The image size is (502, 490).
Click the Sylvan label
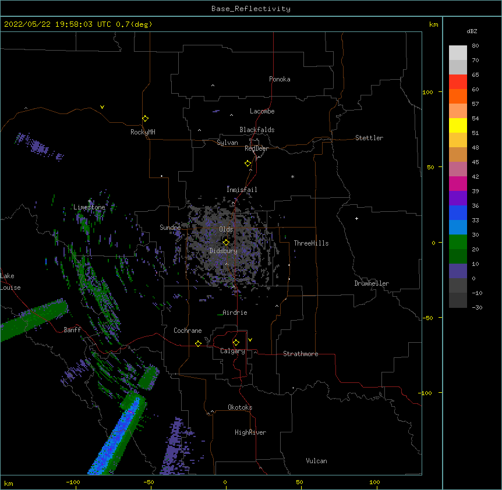coord(227,143)
